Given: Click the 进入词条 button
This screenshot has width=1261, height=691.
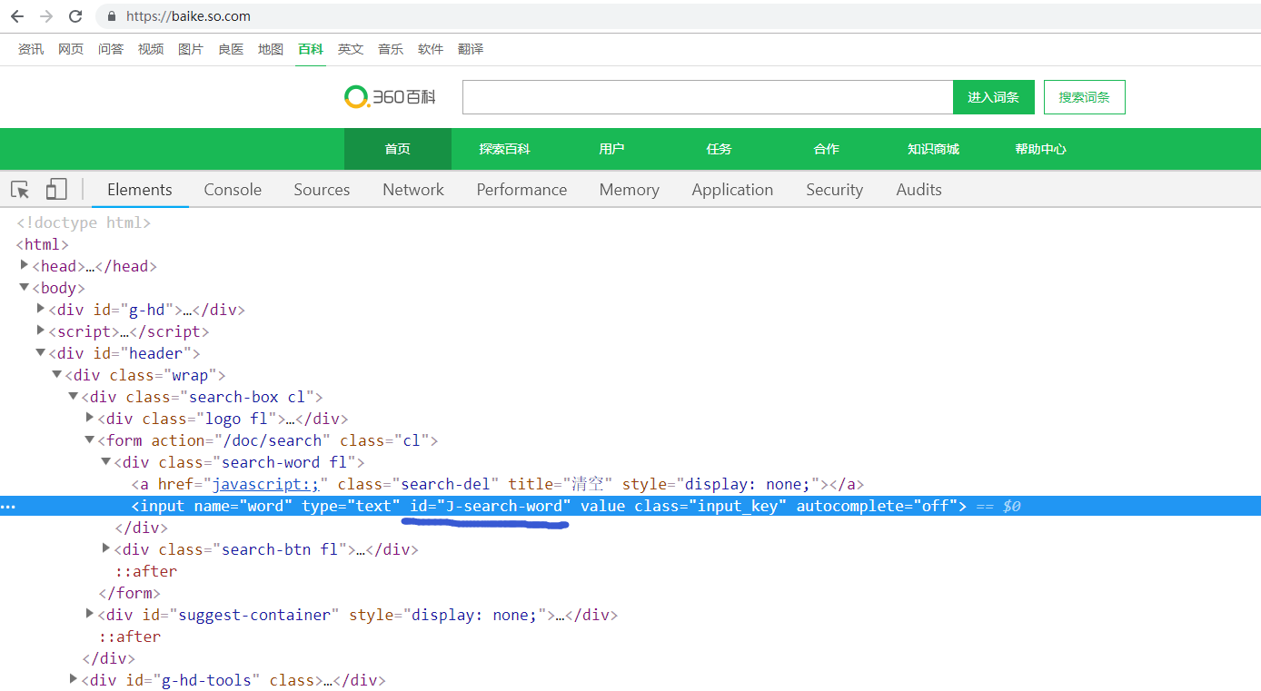Looking at the screenshot, I should (x=994, y=97).
